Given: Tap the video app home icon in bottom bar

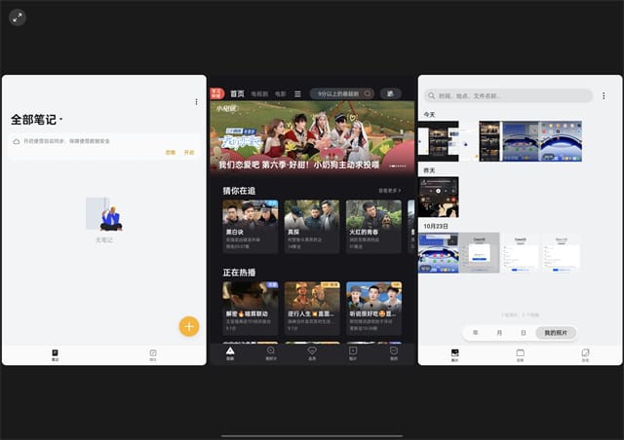Looking at the screenshot, I should click(x=230, y=351).
